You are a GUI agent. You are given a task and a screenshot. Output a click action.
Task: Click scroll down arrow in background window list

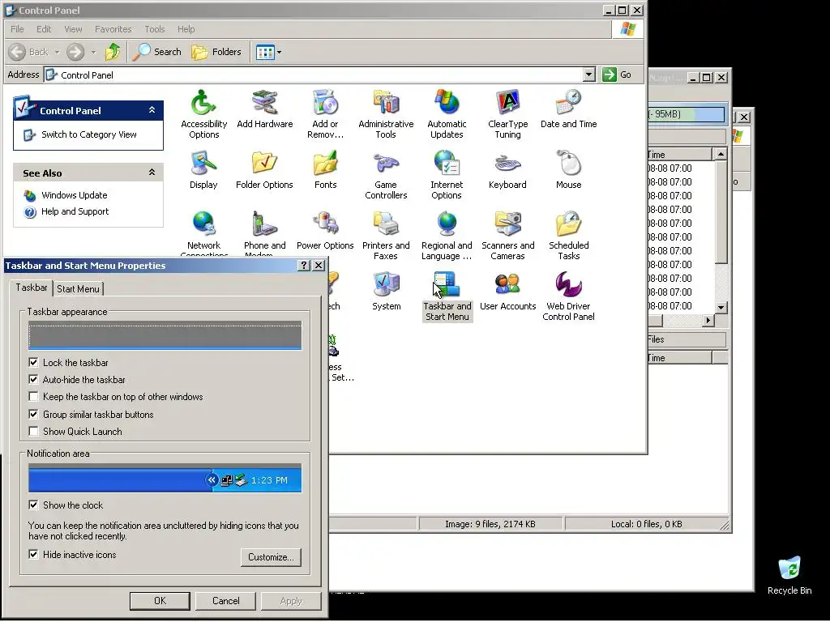(721, 307)
